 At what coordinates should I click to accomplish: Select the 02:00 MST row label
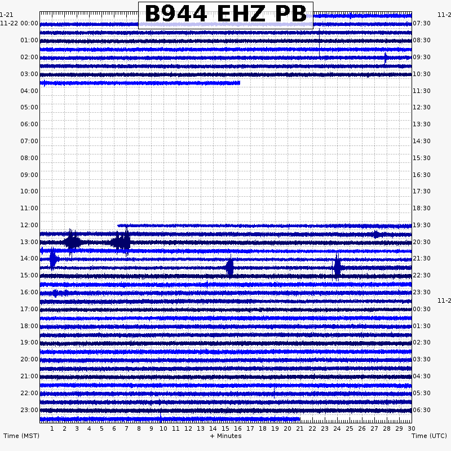coord(29,58)
